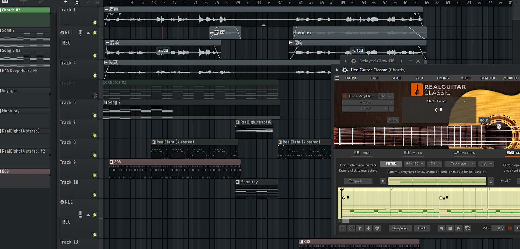Click the plus icon above the track list
The height and width of the screenshot is (249, 520).
66,2
